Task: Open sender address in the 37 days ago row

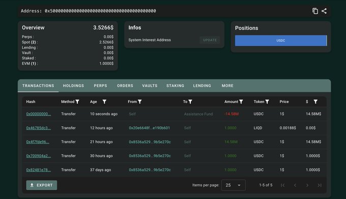Action: point(150,170)
